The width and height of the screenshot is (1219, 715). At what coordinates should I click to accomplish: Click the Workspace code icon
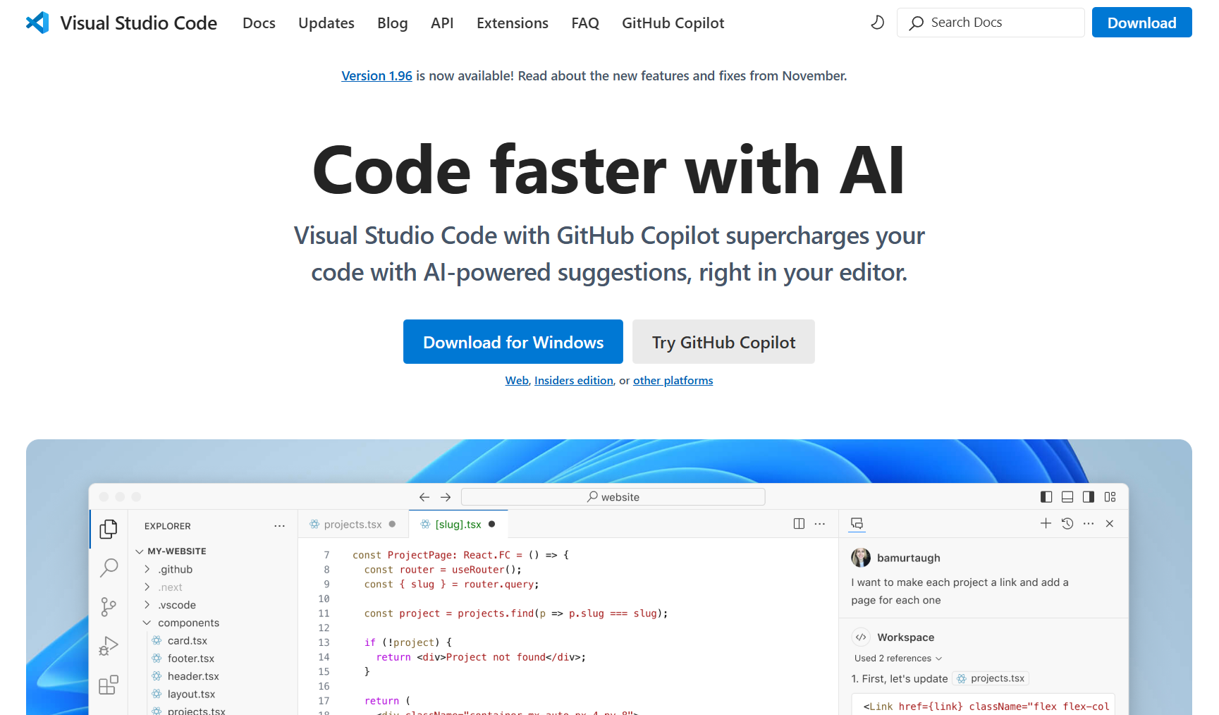click(x=861, y=637)
